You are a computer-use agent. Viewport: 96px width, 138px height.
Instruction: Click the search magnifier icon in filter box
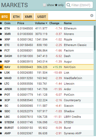click(x=68, y=5)
